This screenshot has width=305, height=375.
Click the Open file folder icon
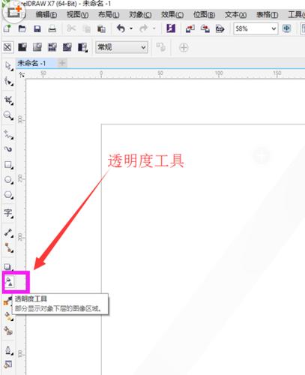pos(22,28)
